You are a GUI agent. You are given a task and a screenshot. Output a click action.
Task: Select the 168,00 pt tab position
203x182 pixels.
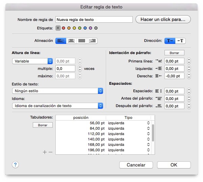click(x=96, y=145)
